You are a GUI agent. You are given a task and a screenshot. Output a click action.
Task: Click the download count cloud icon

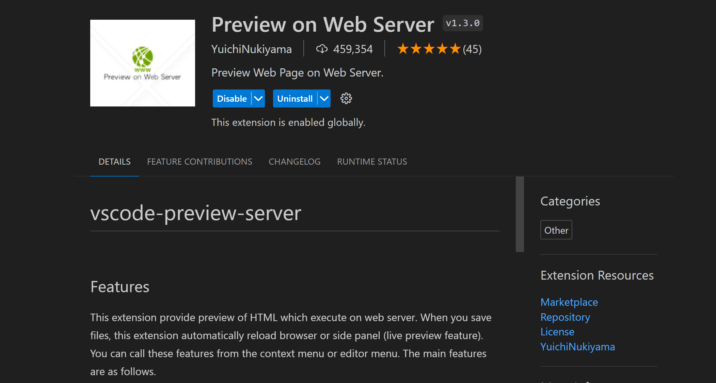click(x=322, y=49)
